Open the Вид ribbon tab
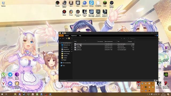The height and width of the screenshot is (96, 171). point(80,35)
